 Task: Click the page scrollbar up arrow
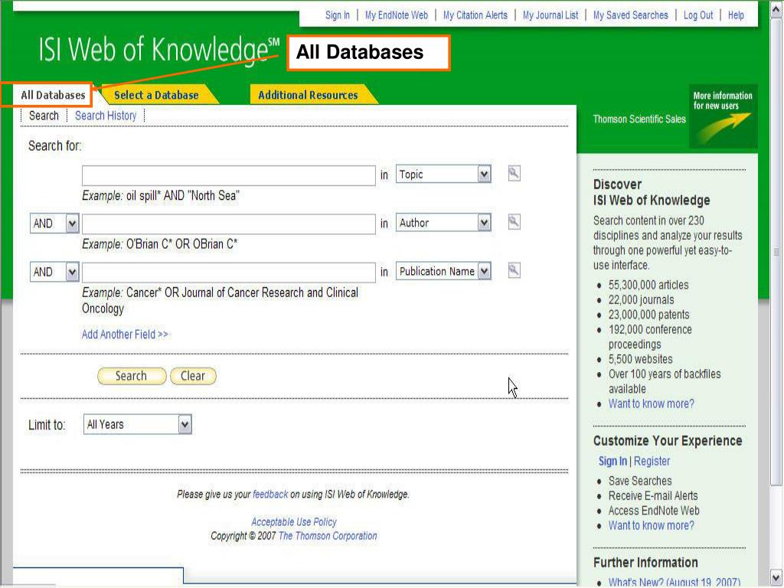tap(776, 9)
